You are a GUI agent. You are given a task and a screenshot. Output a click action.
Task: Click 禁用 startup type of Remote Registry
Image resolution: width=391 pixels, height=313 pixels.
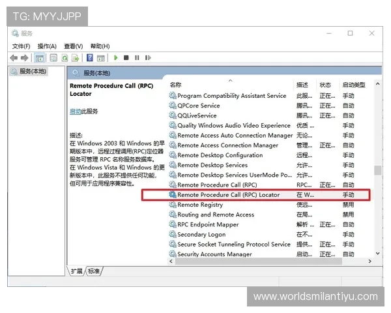click(x=348, y=205)
